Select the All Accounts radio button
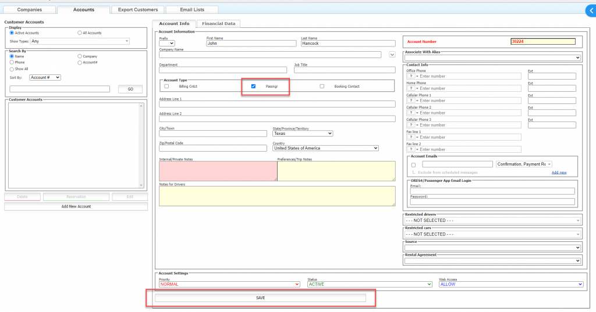The height and width of the screenshot is (312, 596). [x=80, y=33]
